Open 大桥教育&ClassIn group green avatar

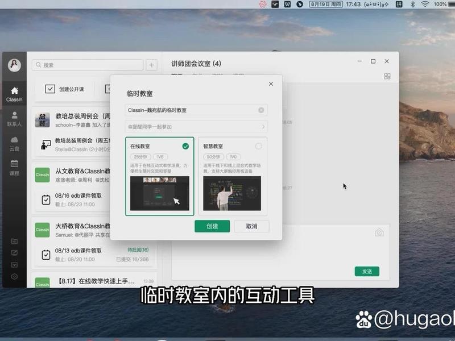pyautogui.click(x=42, y=230)
